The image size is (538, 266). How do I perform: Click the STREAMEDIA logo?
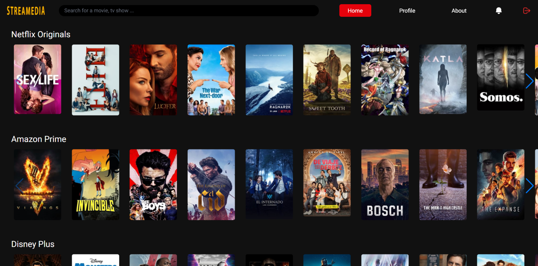point(26,10)
